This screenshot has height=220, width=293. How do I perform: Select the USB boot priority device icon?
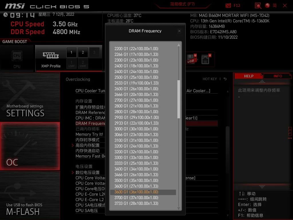click(x=192, y=59)
